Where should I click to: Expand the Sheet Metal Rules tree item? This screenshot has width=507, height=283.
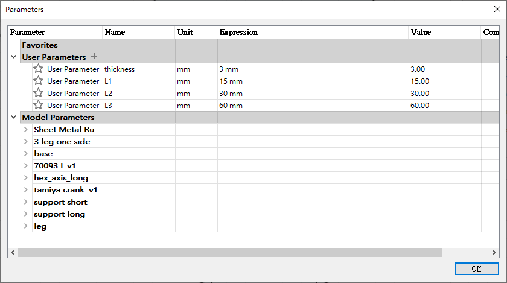(x=26, y=129)
